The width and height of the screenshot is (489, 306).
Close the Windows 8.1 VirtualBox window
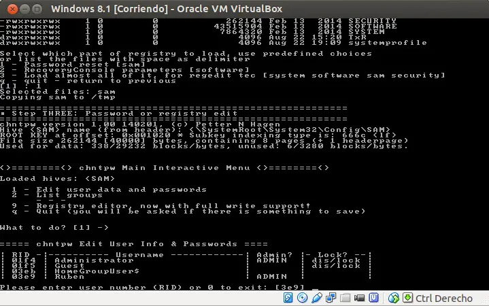12,9
